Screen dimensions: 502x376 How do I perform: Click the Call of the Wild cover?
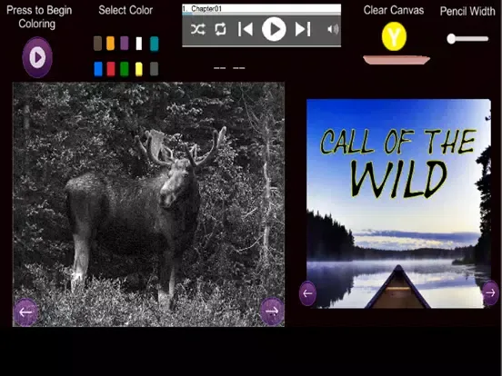tap(398, 203)
